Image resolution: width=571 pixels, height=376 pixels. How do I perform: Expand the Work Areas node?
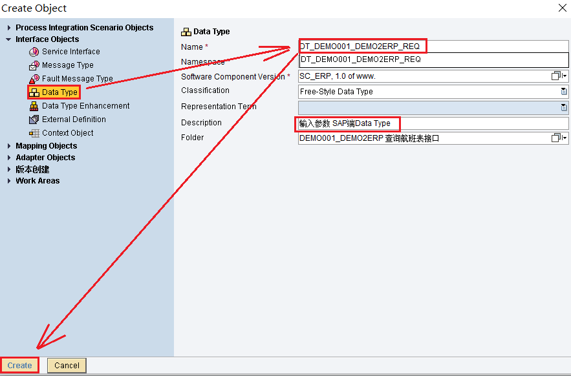click(9, 181)
